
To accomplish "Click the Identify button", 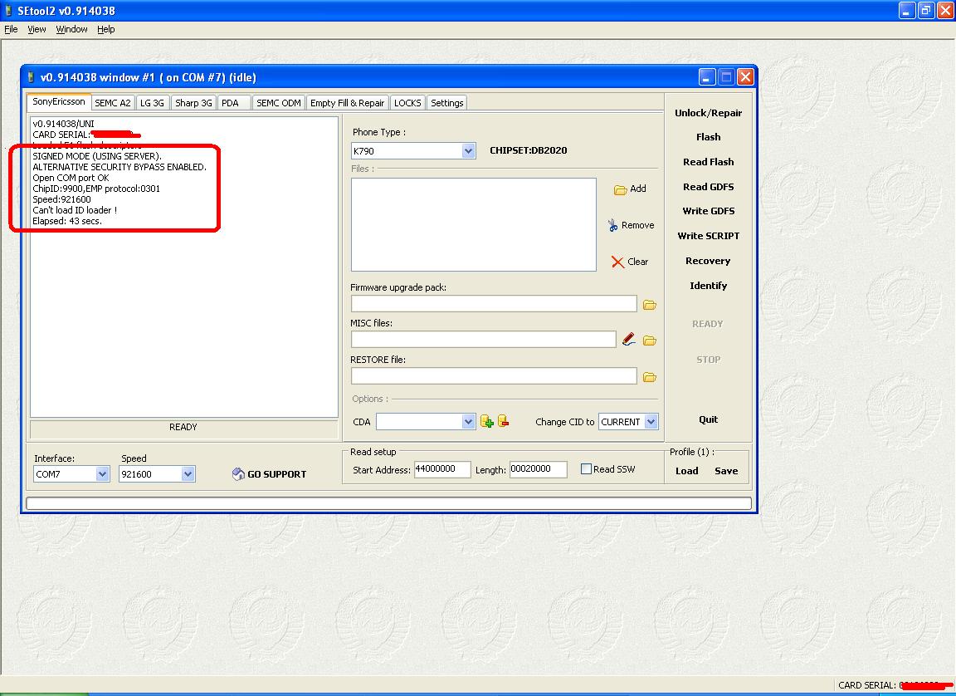I will coord(708,286).
